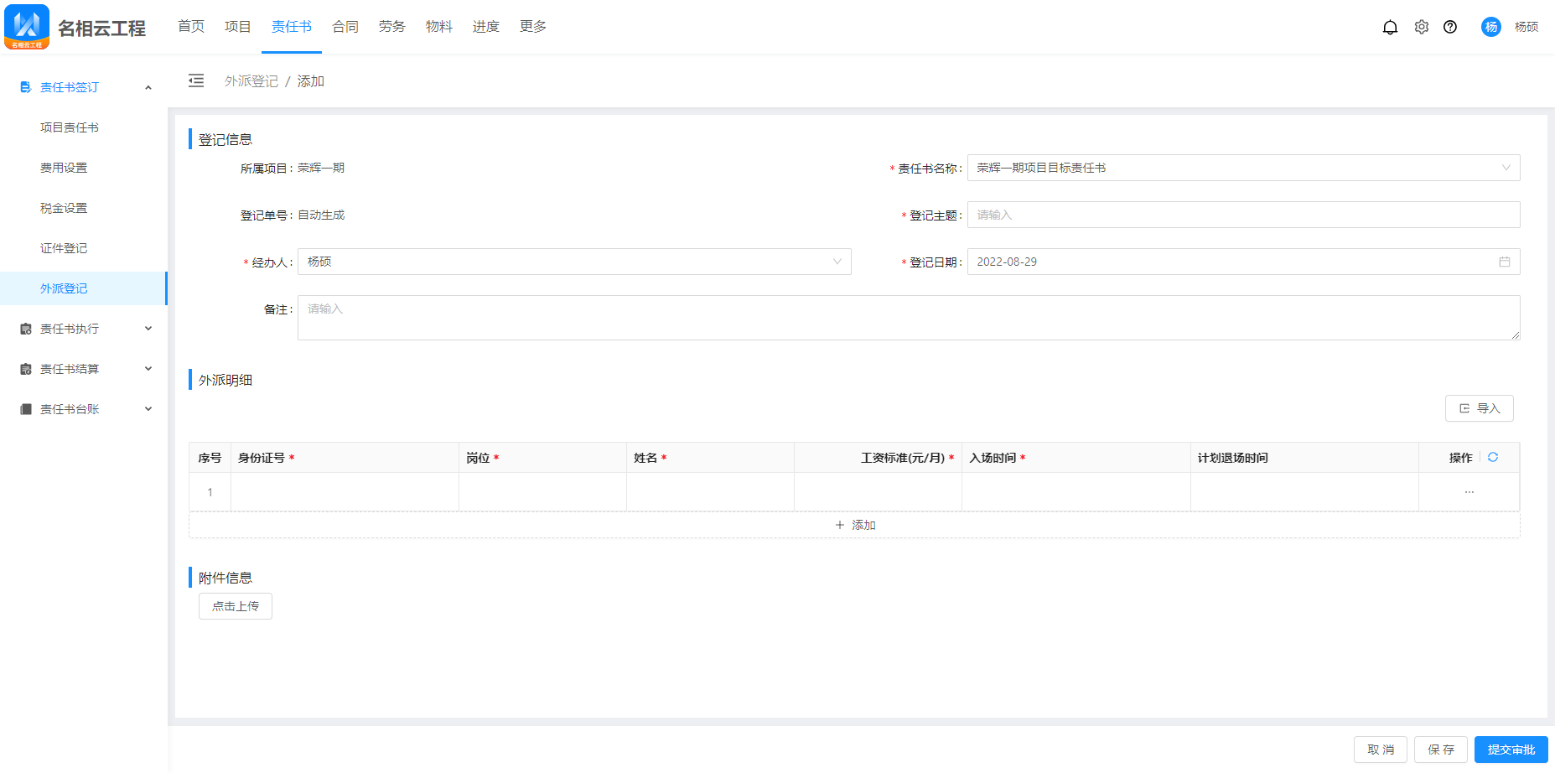Expand the 责任书执行 menu arrow

point(148,329)
